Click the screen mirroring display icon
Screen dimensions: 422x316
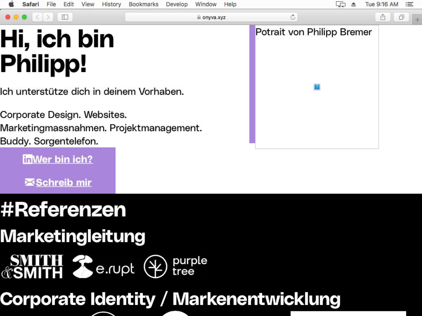[x=340, y=4]
